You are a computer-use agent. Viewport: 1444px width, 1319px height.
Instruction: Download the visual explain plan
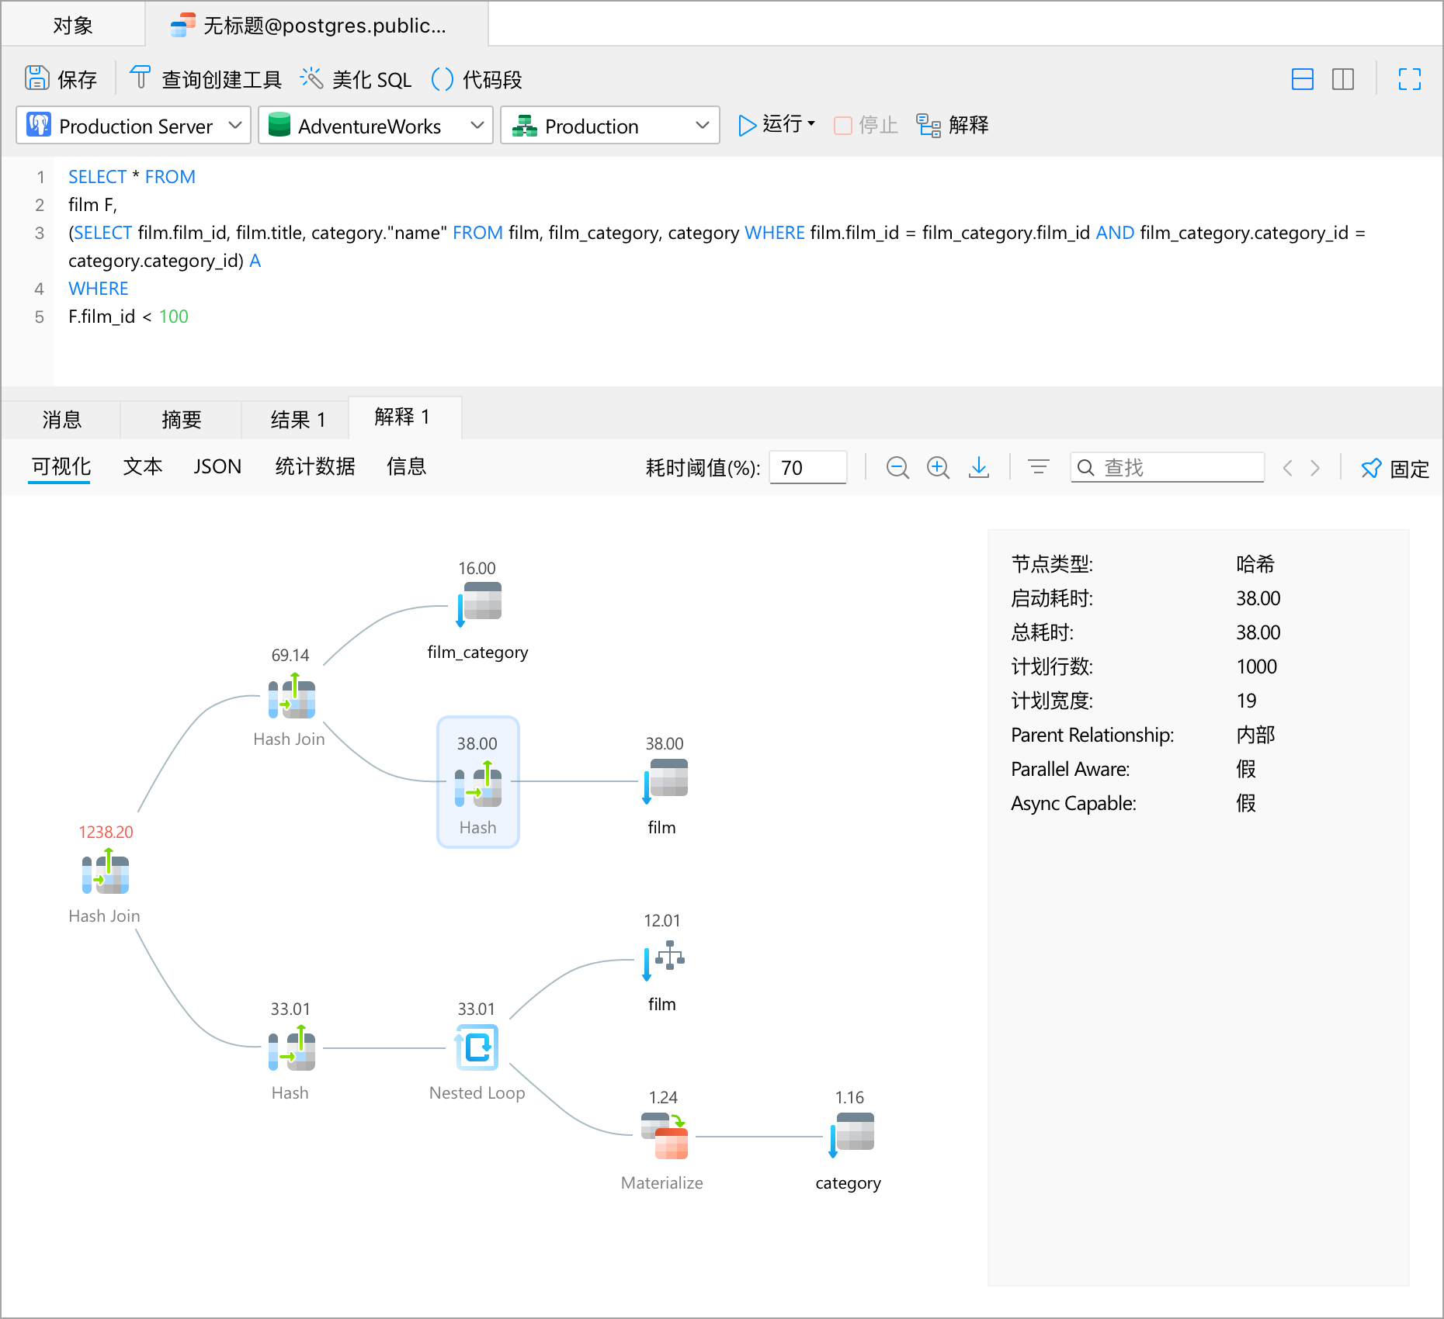(x=979, y=467)
